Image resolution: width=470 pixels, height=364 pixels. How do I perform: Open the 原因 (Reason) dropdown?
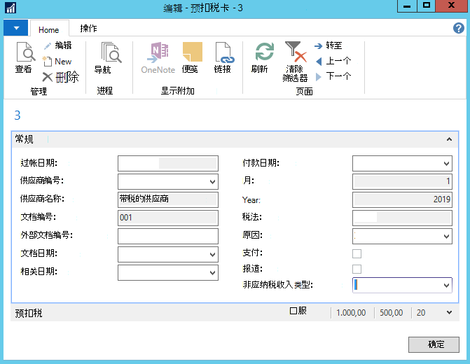click(446, 237)
